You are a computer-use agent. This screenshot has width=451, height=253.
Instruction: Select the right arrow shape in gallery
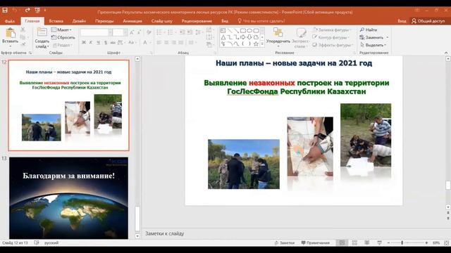(x=242, y=37)
